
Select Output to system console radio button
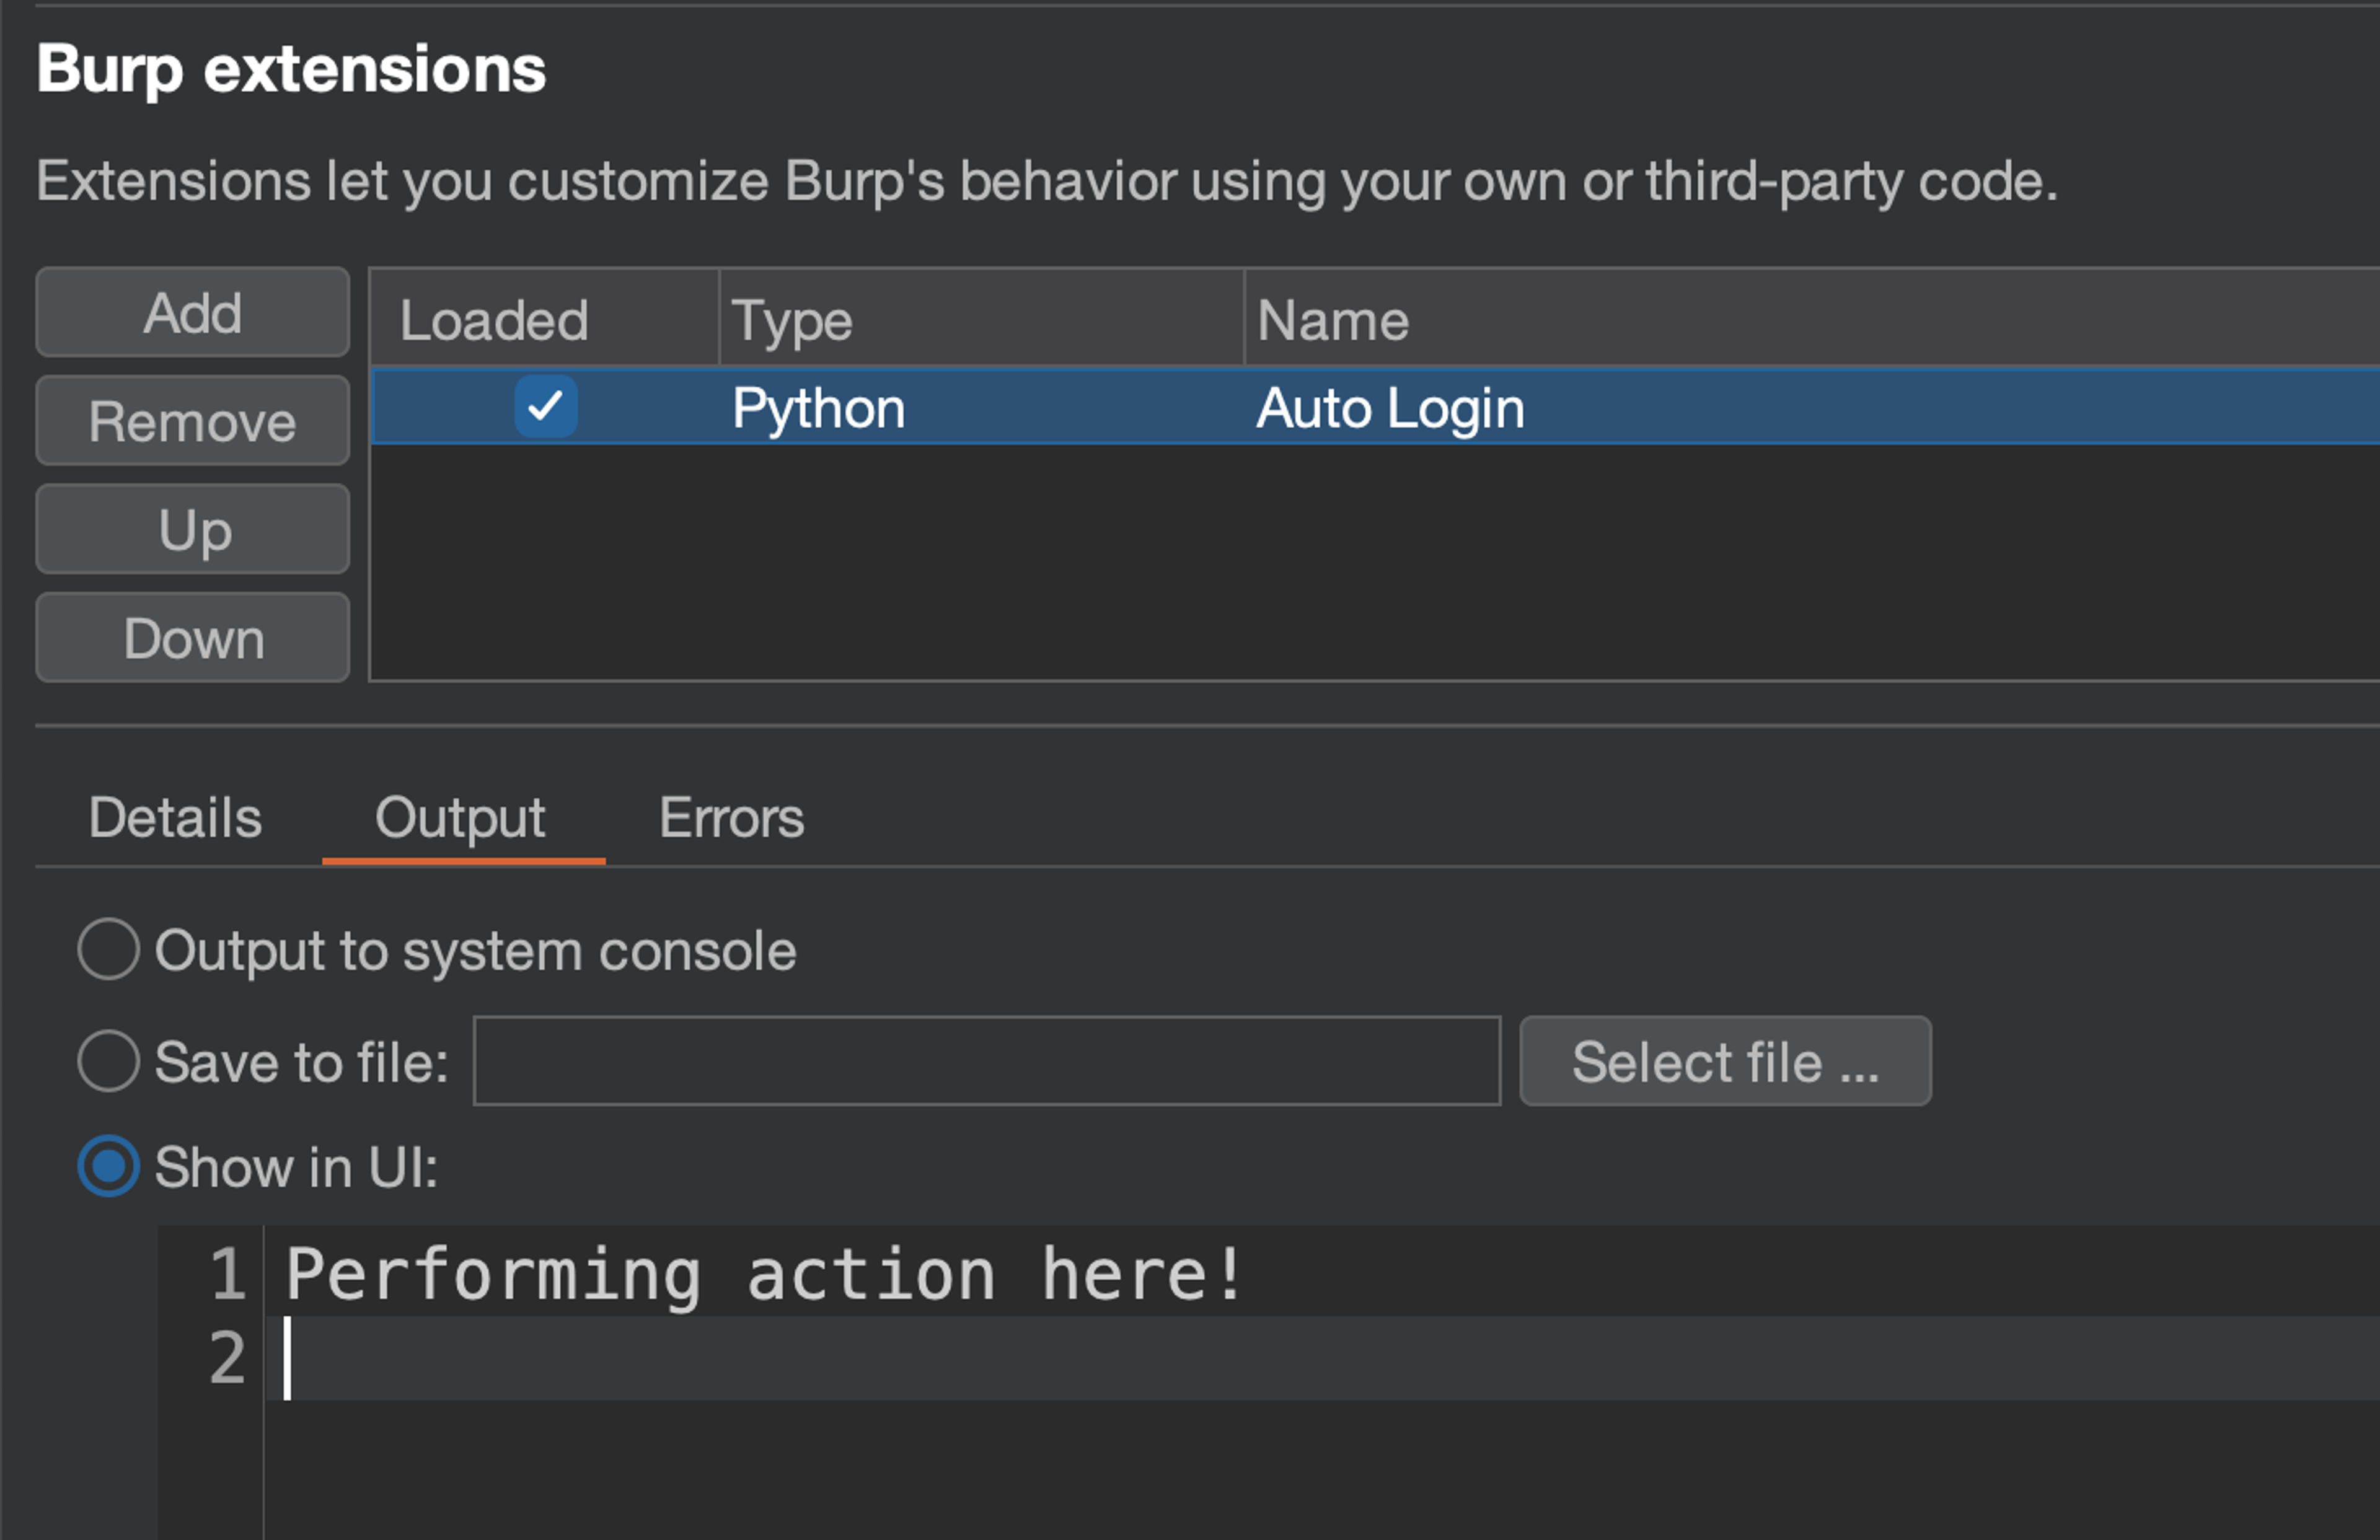pos(108,949)
